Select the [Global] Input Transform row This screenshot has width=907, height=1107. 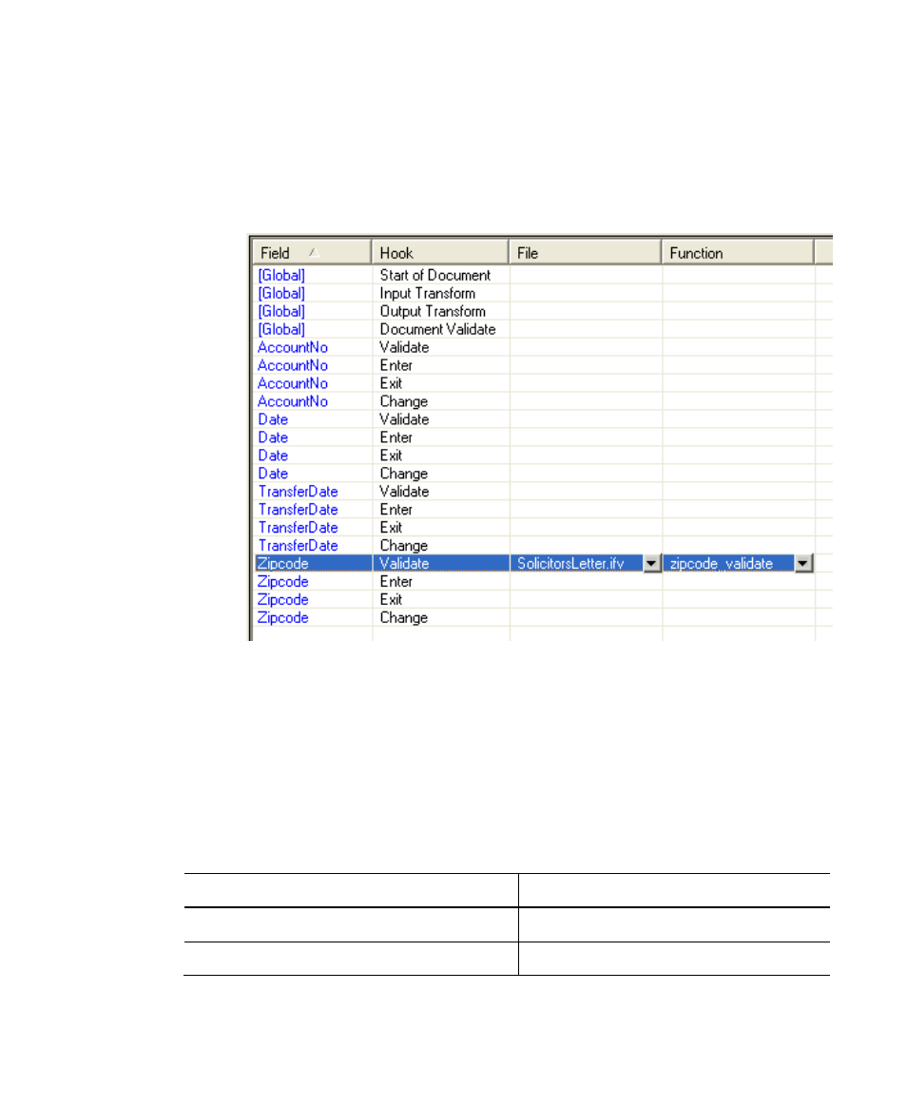(542, 293)
